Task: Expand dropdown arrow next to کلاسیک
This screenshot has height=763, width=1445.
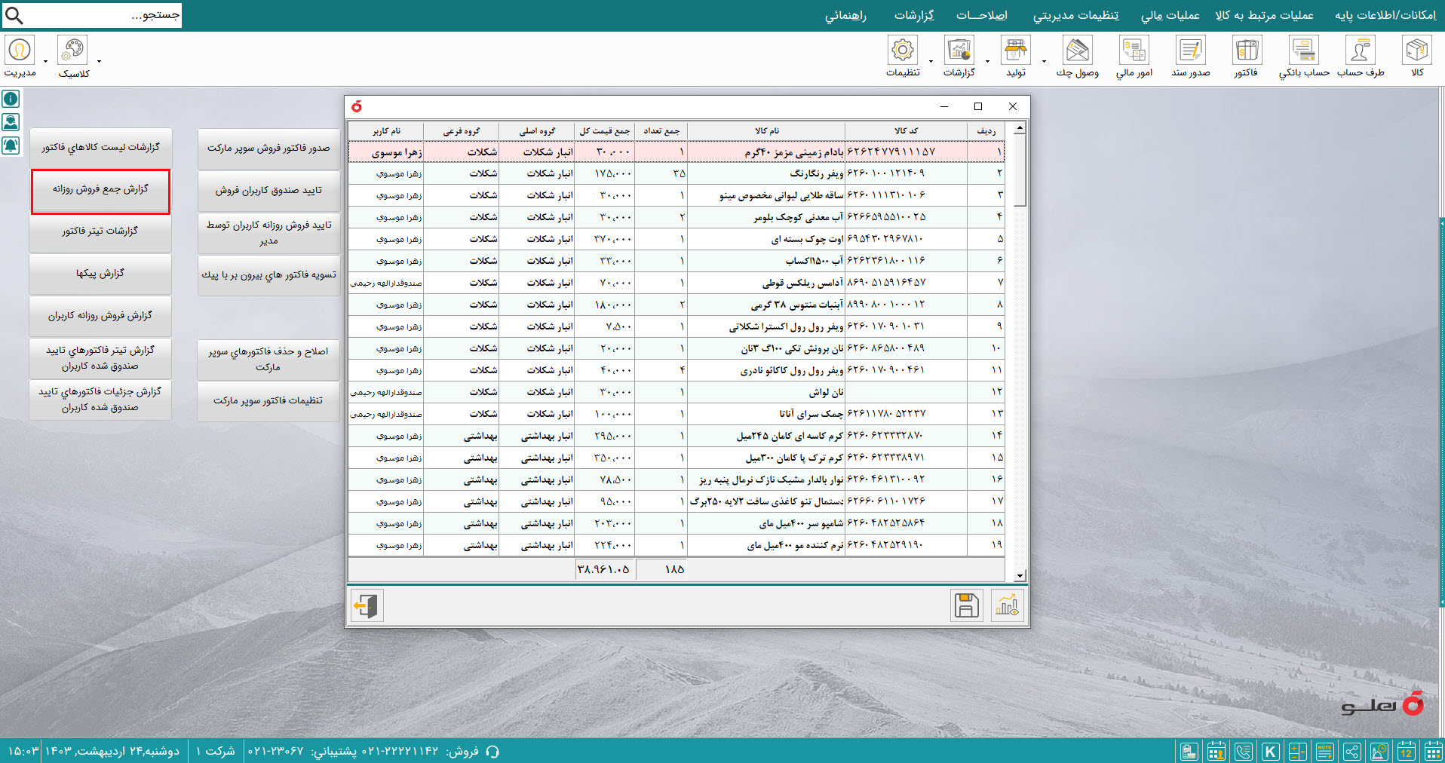Action: point(99,61)
